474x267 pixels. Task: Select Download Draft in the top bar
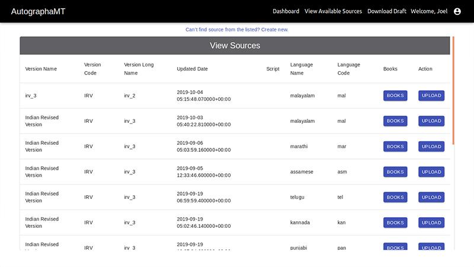(x=387, y=11)
